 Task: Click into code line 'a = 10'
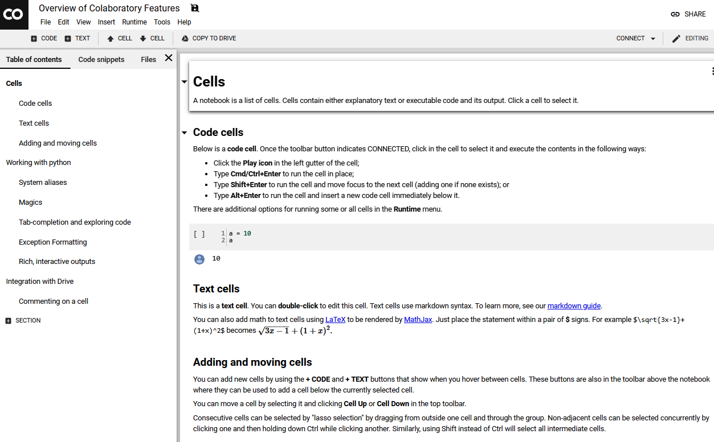click(x=240, y=234)
